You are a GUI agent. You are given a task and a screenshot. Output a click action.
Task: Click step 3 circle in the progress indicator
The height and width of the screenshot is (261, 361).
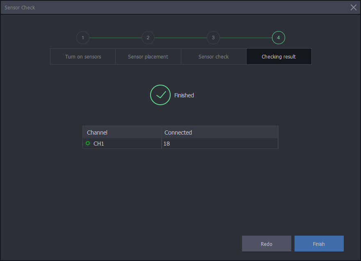(x=213, y=38)
